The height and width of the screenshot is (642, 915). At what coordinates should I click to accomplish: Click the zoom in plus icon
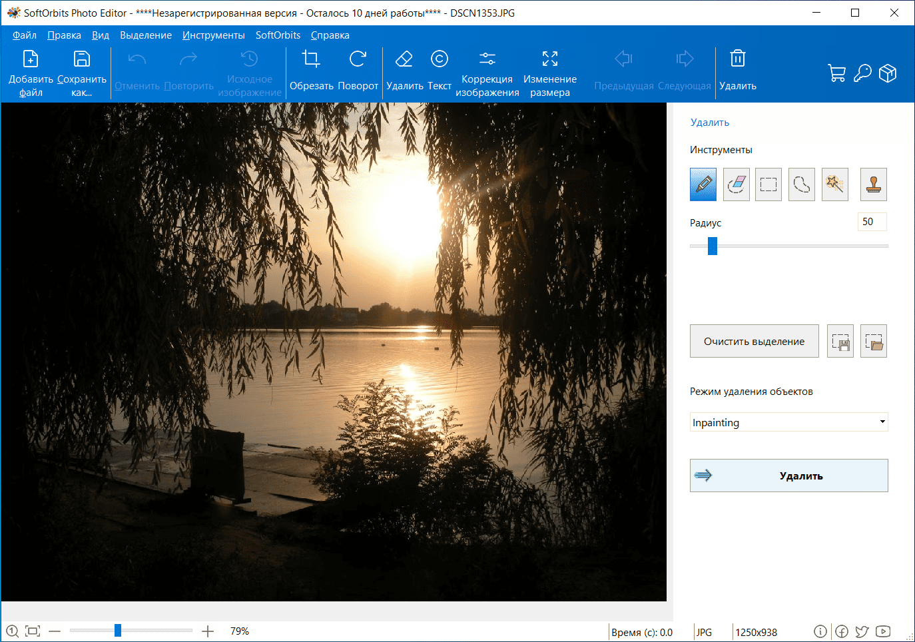point(208,631)
